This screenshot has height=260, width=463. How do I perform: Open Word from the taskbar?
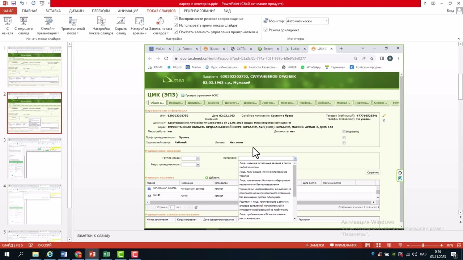pyautogui.click(x=64, y=255)
